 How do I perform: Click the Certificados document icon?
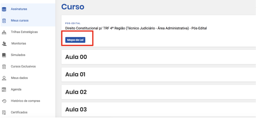coord(4,112)
